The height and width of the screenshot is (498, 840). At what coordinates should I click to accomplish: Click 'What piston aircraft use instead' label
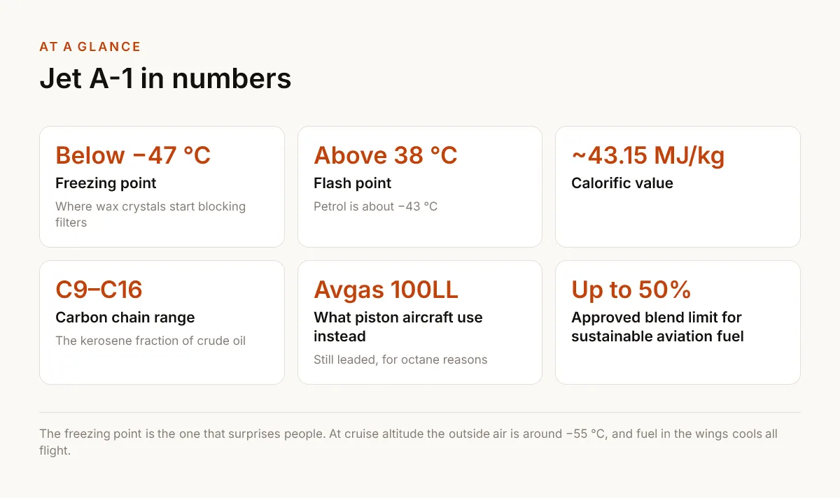pyautogui.click(x=398, y=327)
